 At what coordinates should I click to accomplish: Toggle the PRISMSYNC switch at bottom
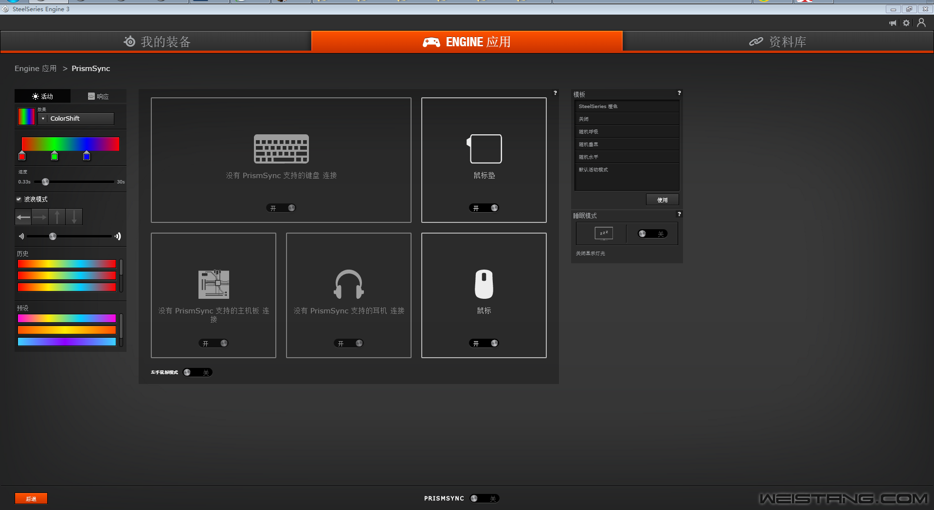[484, 498]
